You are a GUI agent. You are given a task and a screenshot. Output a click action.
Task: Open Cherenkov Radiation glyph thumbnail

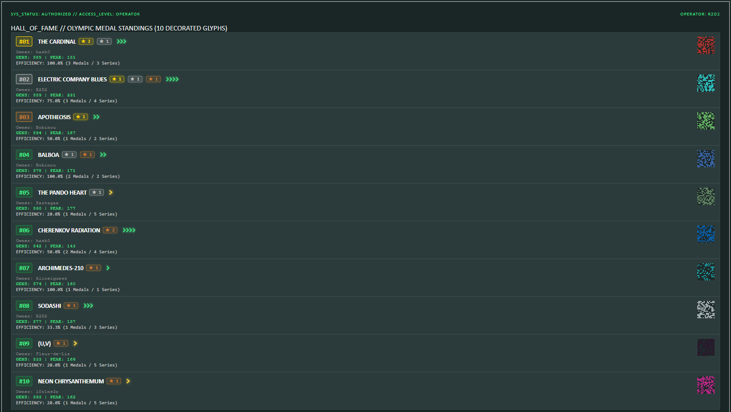tap(706, 234)
